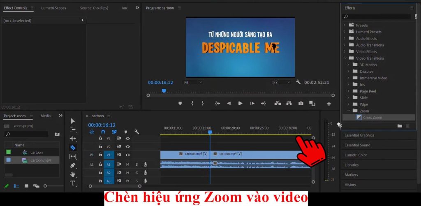Screen dimensions: 421x206
Task: Toggle Linked Selection in timeline
Action: 114,132
